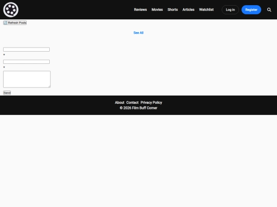Follow the See All link

[x=138, y=33]
